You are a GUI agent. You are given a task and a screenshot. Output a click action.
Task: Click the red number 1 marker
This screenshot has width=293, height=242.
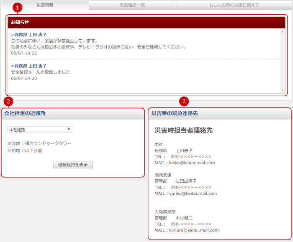[x=17, y=8]
